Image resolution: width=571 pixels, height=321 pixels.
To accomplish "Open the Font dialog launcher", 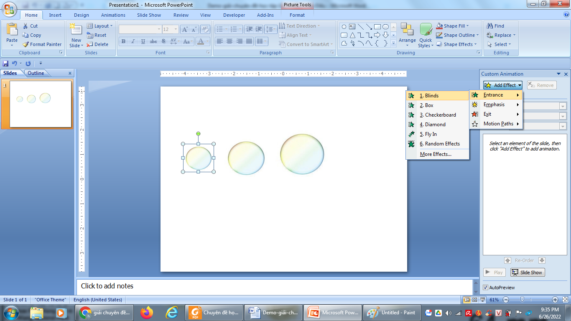I will coord(208,53).
